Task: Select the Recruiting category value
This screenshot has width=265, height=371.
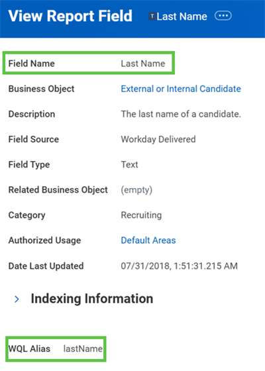Action: (141, 215)
